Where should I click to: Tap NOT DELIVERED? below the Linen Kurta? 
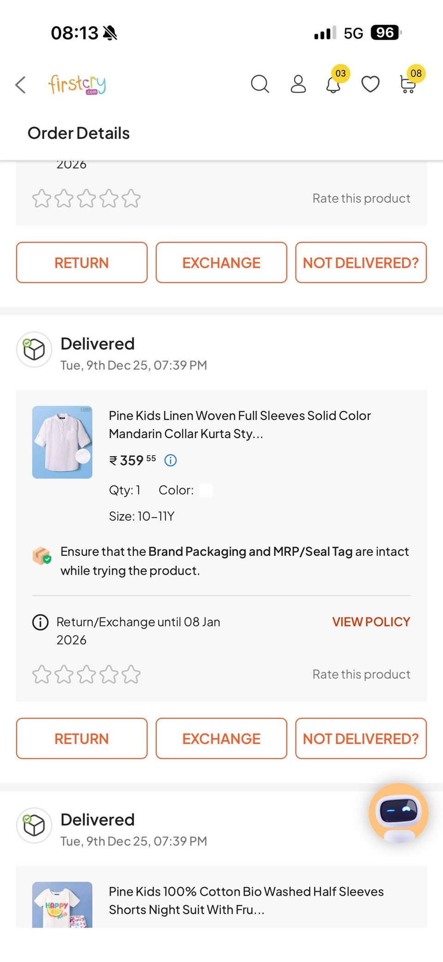tap(361, 738)
